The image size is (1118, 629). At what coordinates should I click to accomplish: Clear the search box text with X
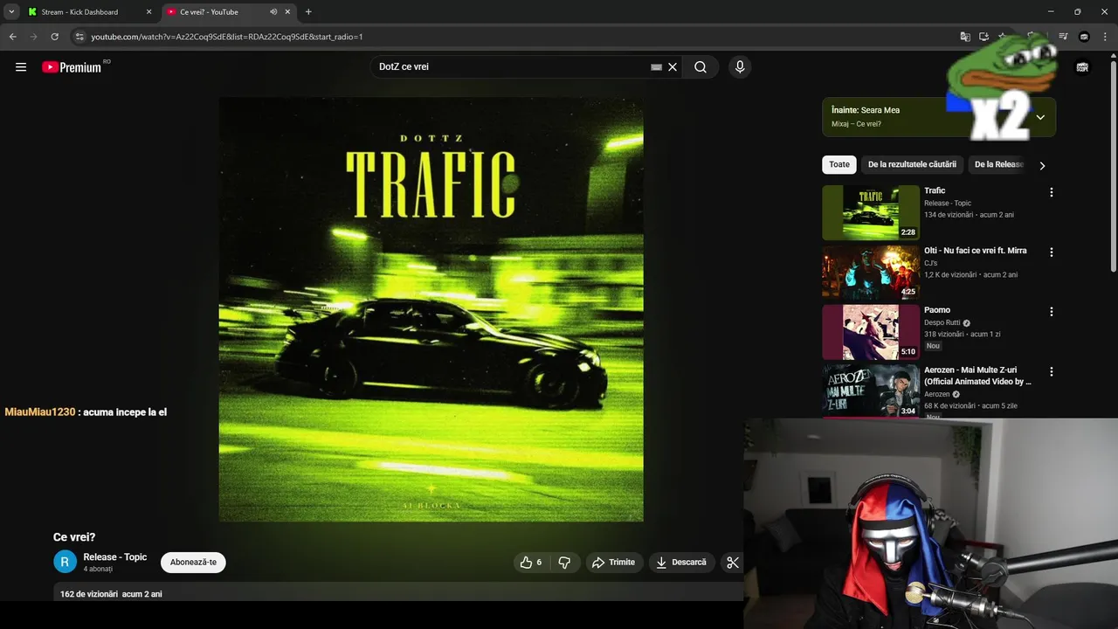coord(673,67)
